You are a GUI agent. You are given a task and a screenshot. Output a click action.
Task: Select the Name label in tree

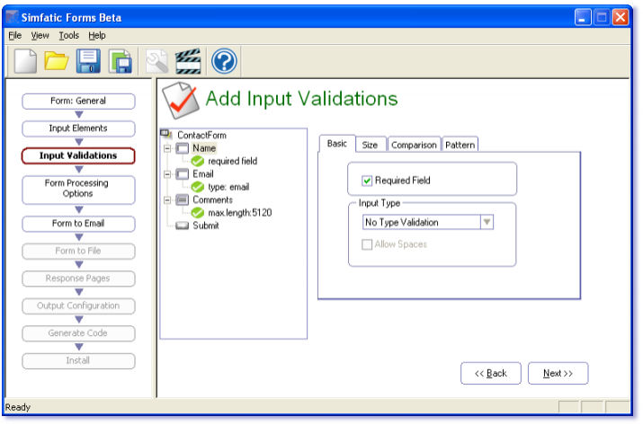(x=204, y=148)
